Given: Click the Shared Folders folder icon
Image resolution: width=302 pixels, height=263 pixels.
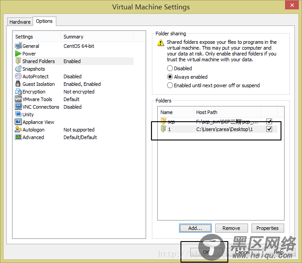Looking at the screenshot, I should tap(18, 61).
